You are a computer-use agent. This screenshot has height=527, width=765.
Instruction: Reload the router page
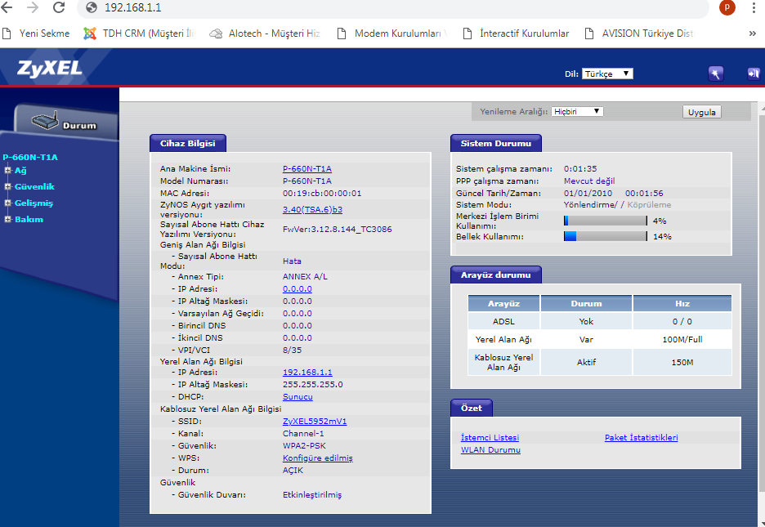pyautogui.click(x=59, y=7)
